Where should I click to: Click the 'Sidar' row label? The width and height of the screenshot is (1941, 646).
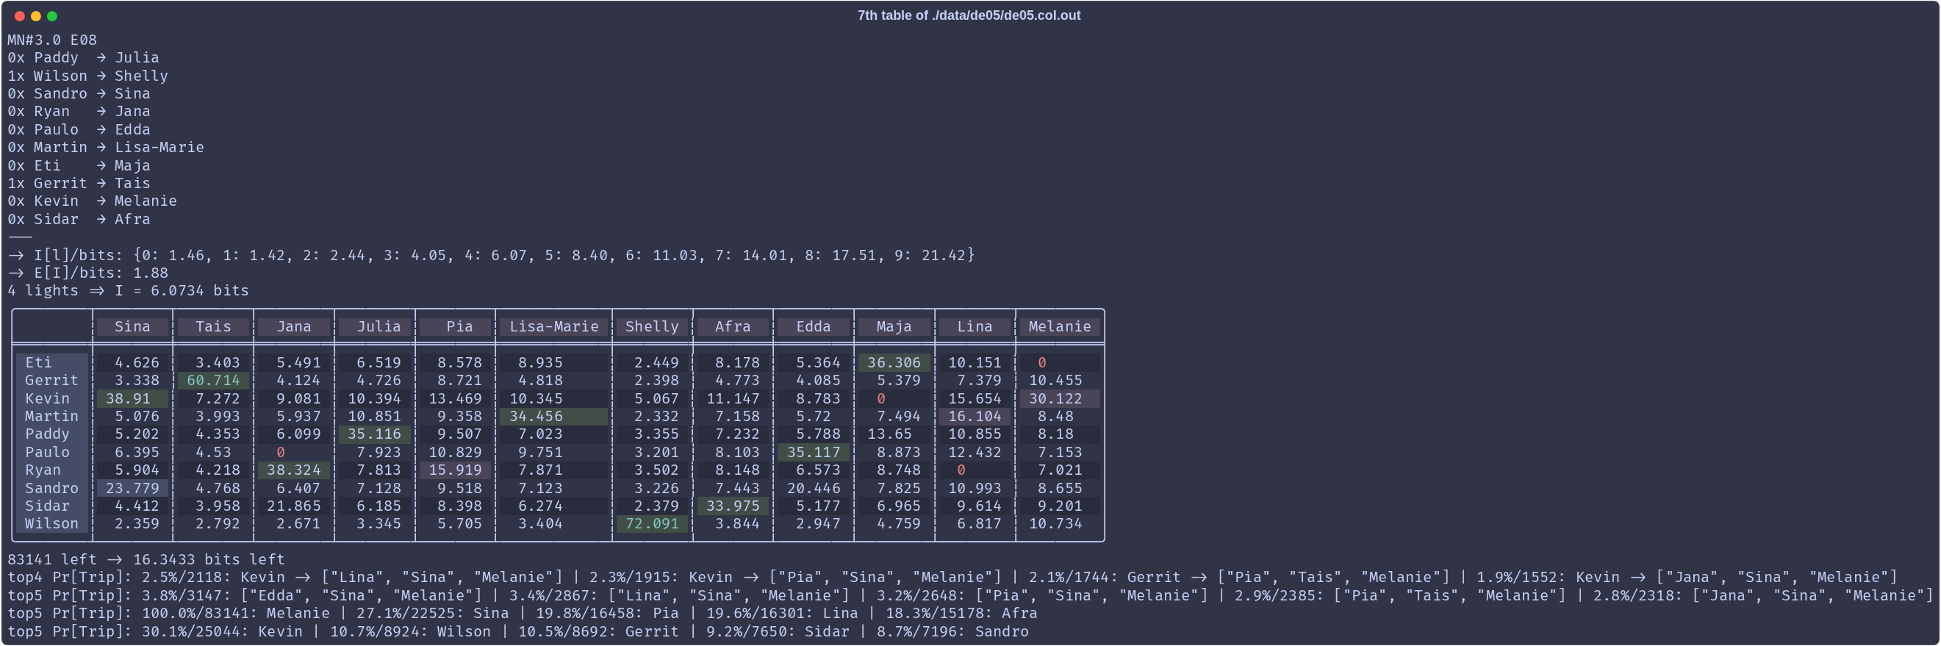click(x=52, y=506)
